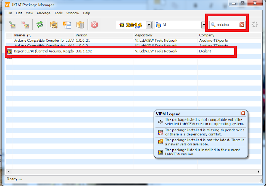Open the View menu
The image size is (266, 186).
(x=30, y=13)
